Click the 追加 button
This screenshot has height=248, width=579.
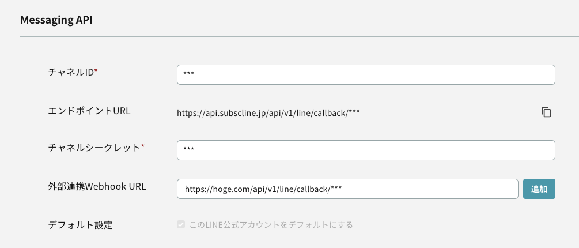click(x=539, y=189)
